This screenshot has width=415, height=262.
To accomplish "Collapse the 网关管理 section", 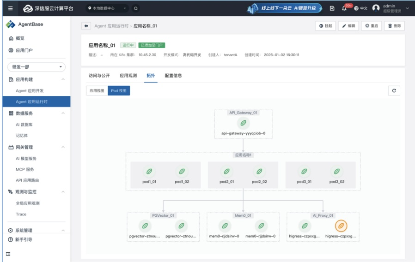I will (63, 147).
